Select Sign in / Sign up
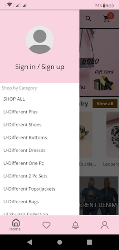The width and height of the screenshot is (119, 250). (40, 67)
